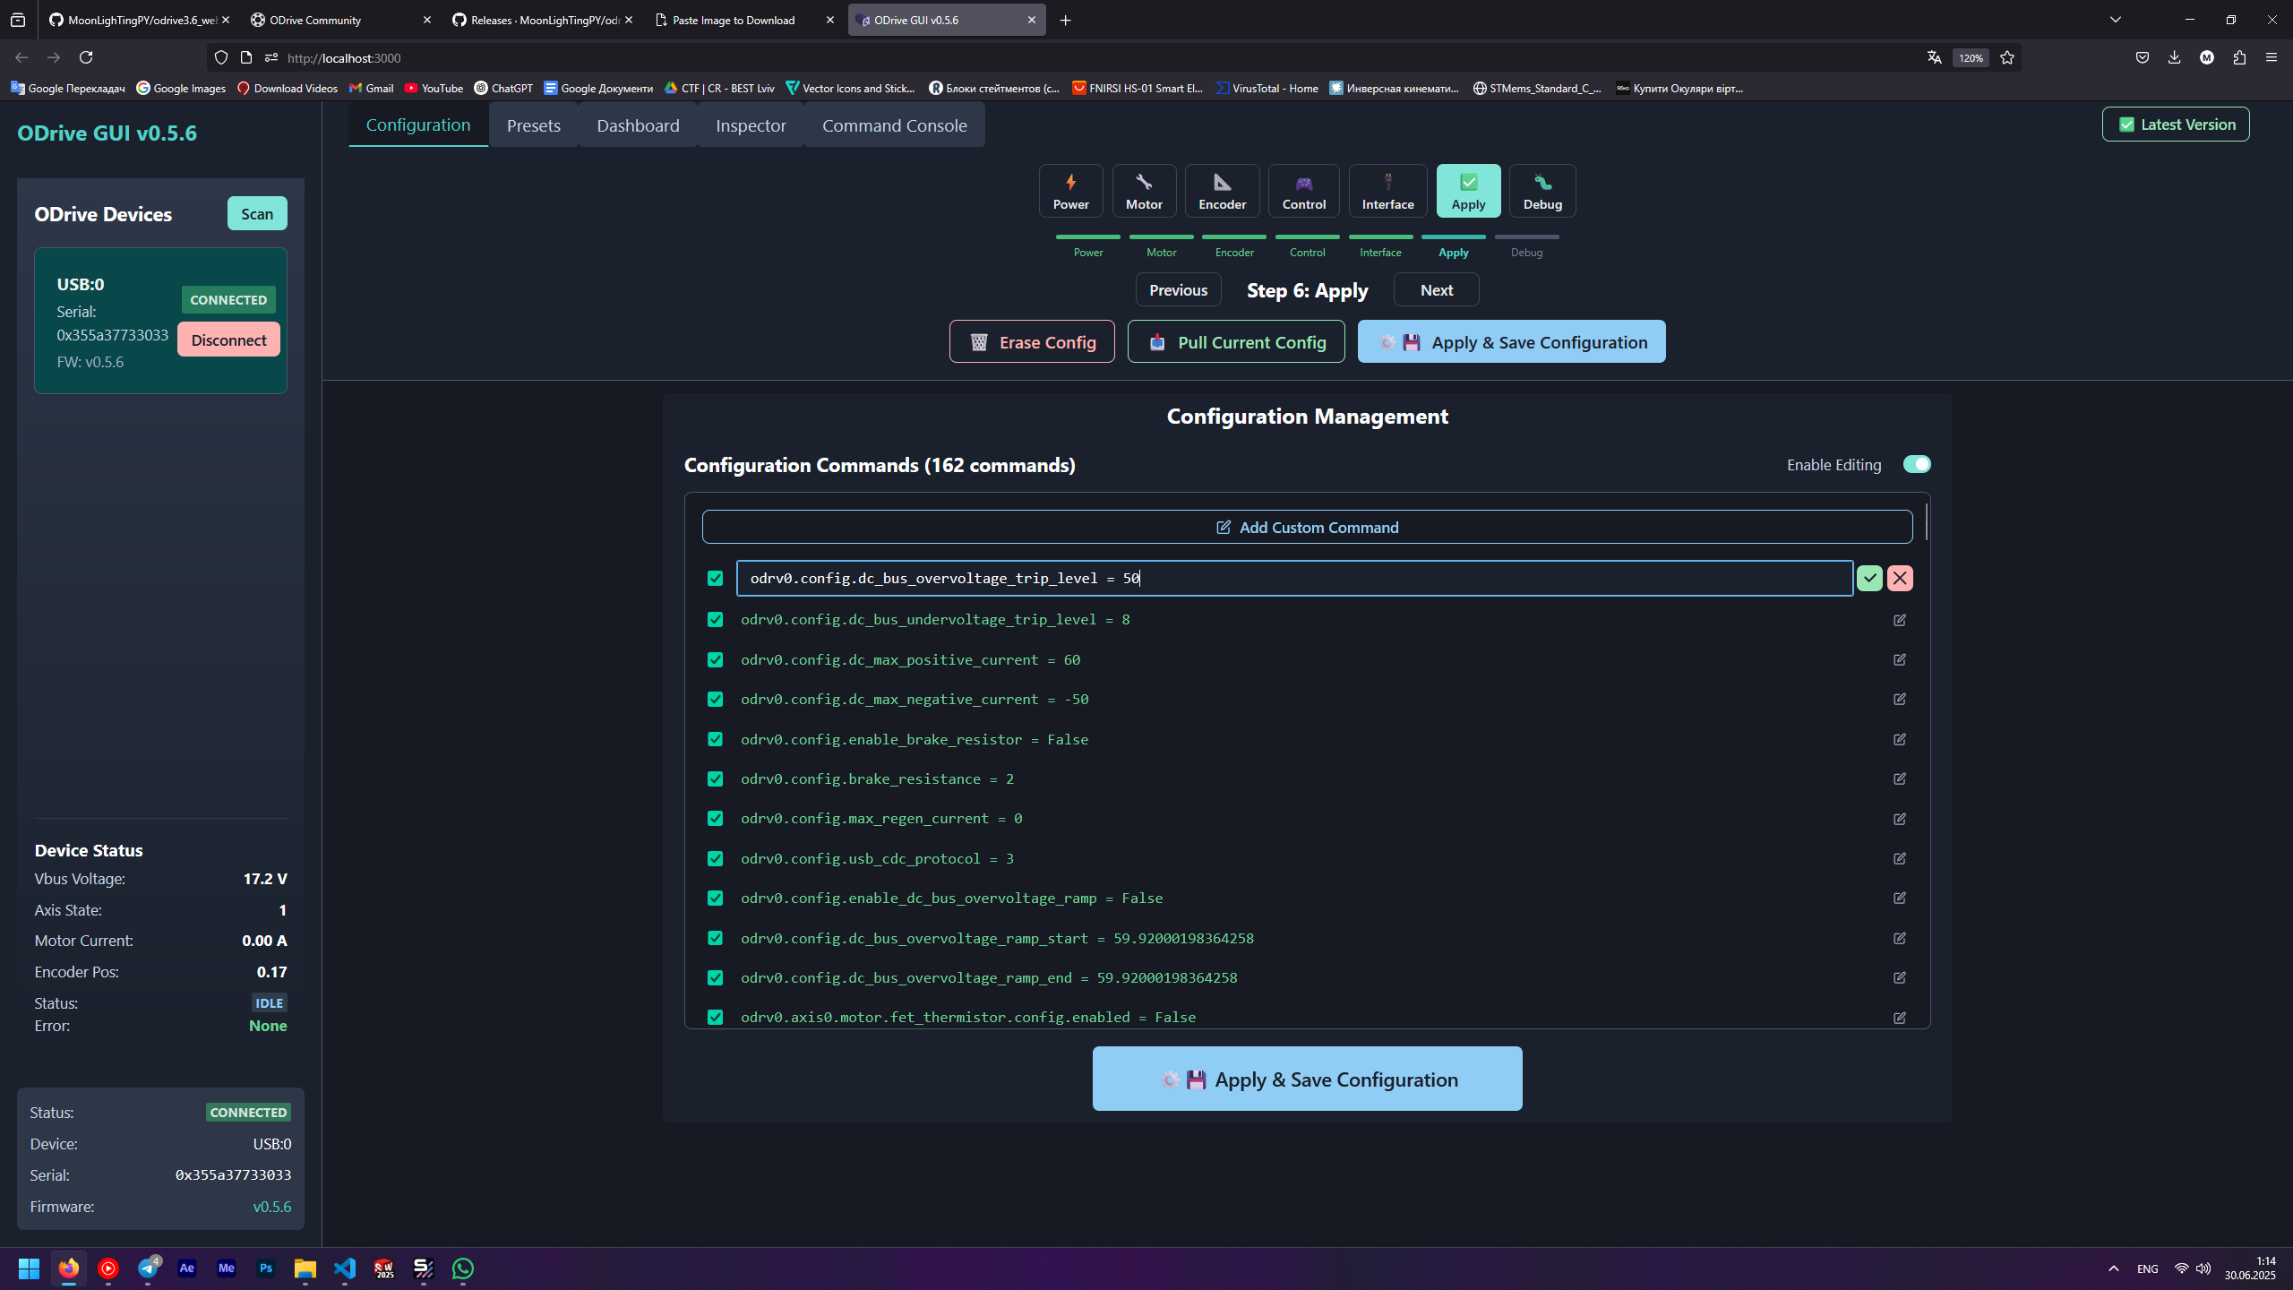Screen dimensions: 2293x1290
Task: Open the Power configuration step
Action: pyautogui.click(x=1070, y=191)
